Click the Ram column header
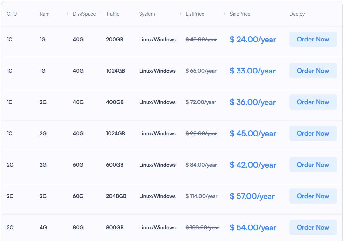This screenshot has width=343, height=241. [45, 14]
